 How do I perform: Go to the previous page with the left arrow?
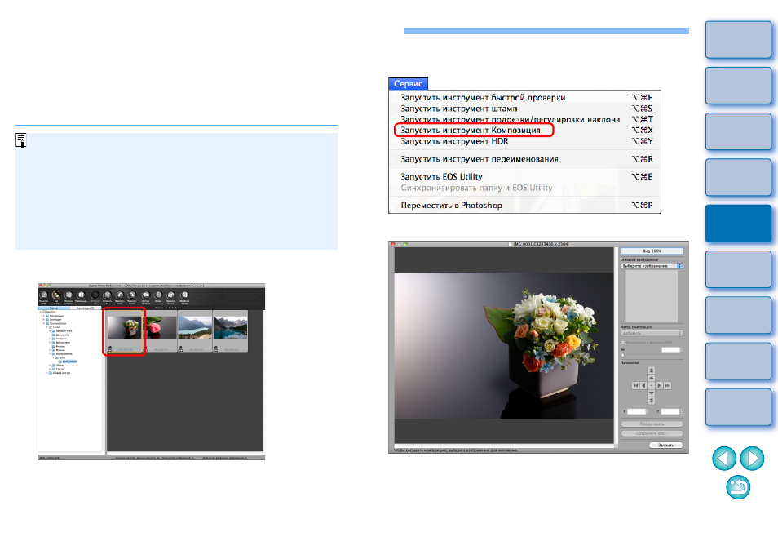724,458
